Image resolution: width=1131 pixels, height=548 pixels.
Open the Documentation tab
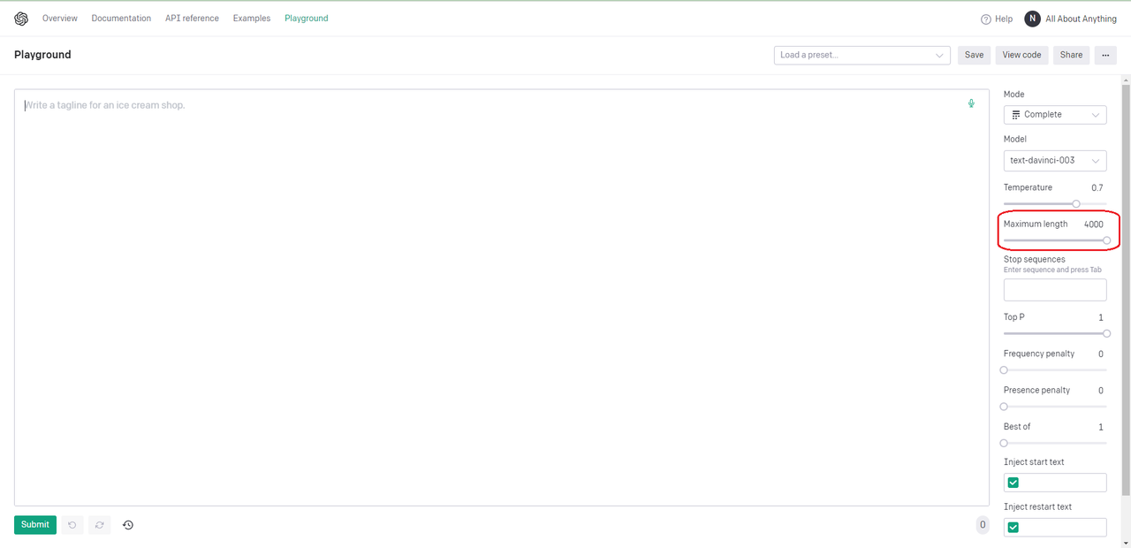click(x=121, y=19)
